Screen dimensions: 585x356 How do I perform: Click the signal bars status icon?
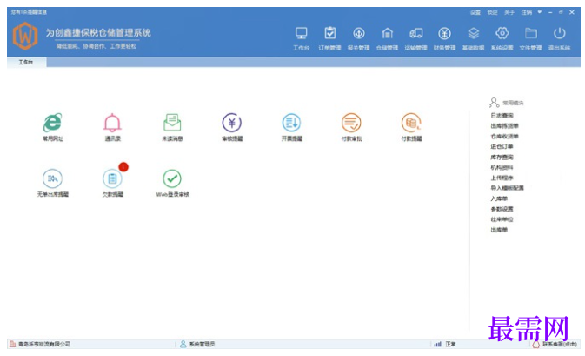tap(437, 344)
